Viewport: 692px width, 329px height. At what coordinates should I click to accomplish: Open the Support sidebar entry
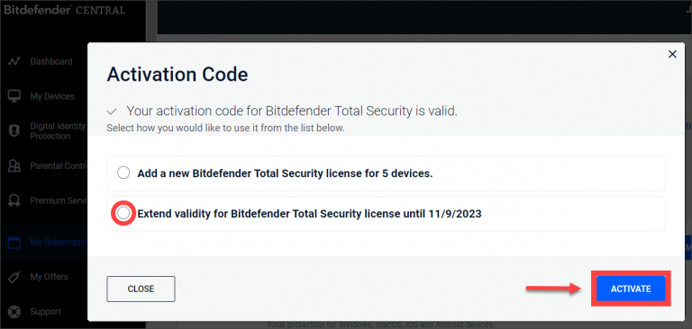(45, 311)
